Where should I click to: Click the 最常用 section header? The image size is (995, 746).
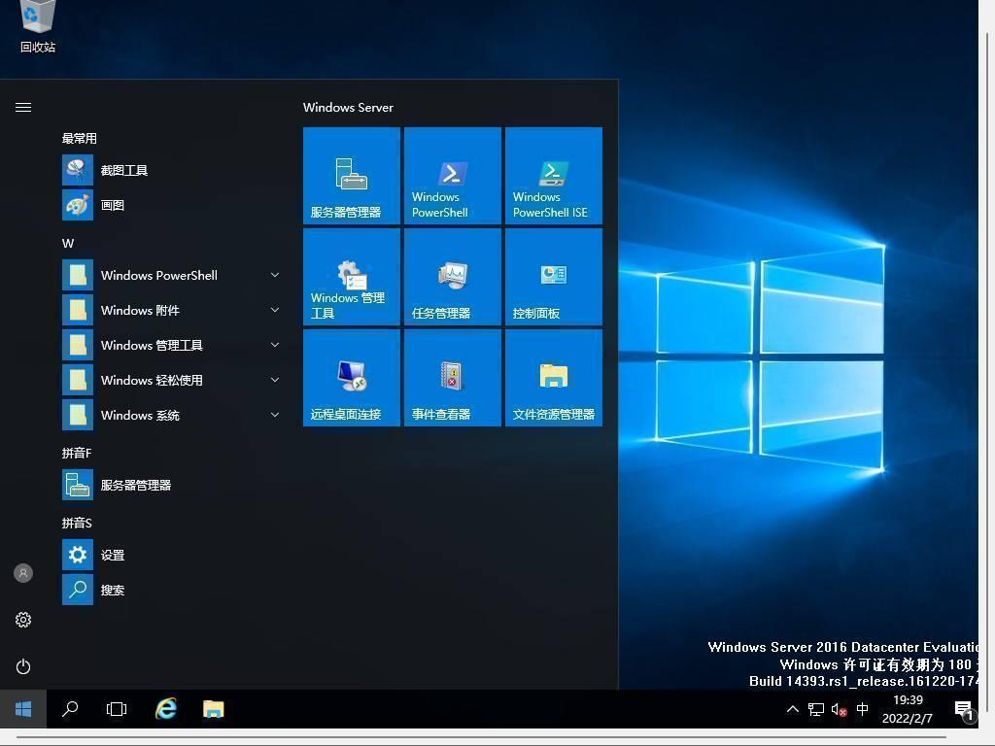[x=80, y=138]
